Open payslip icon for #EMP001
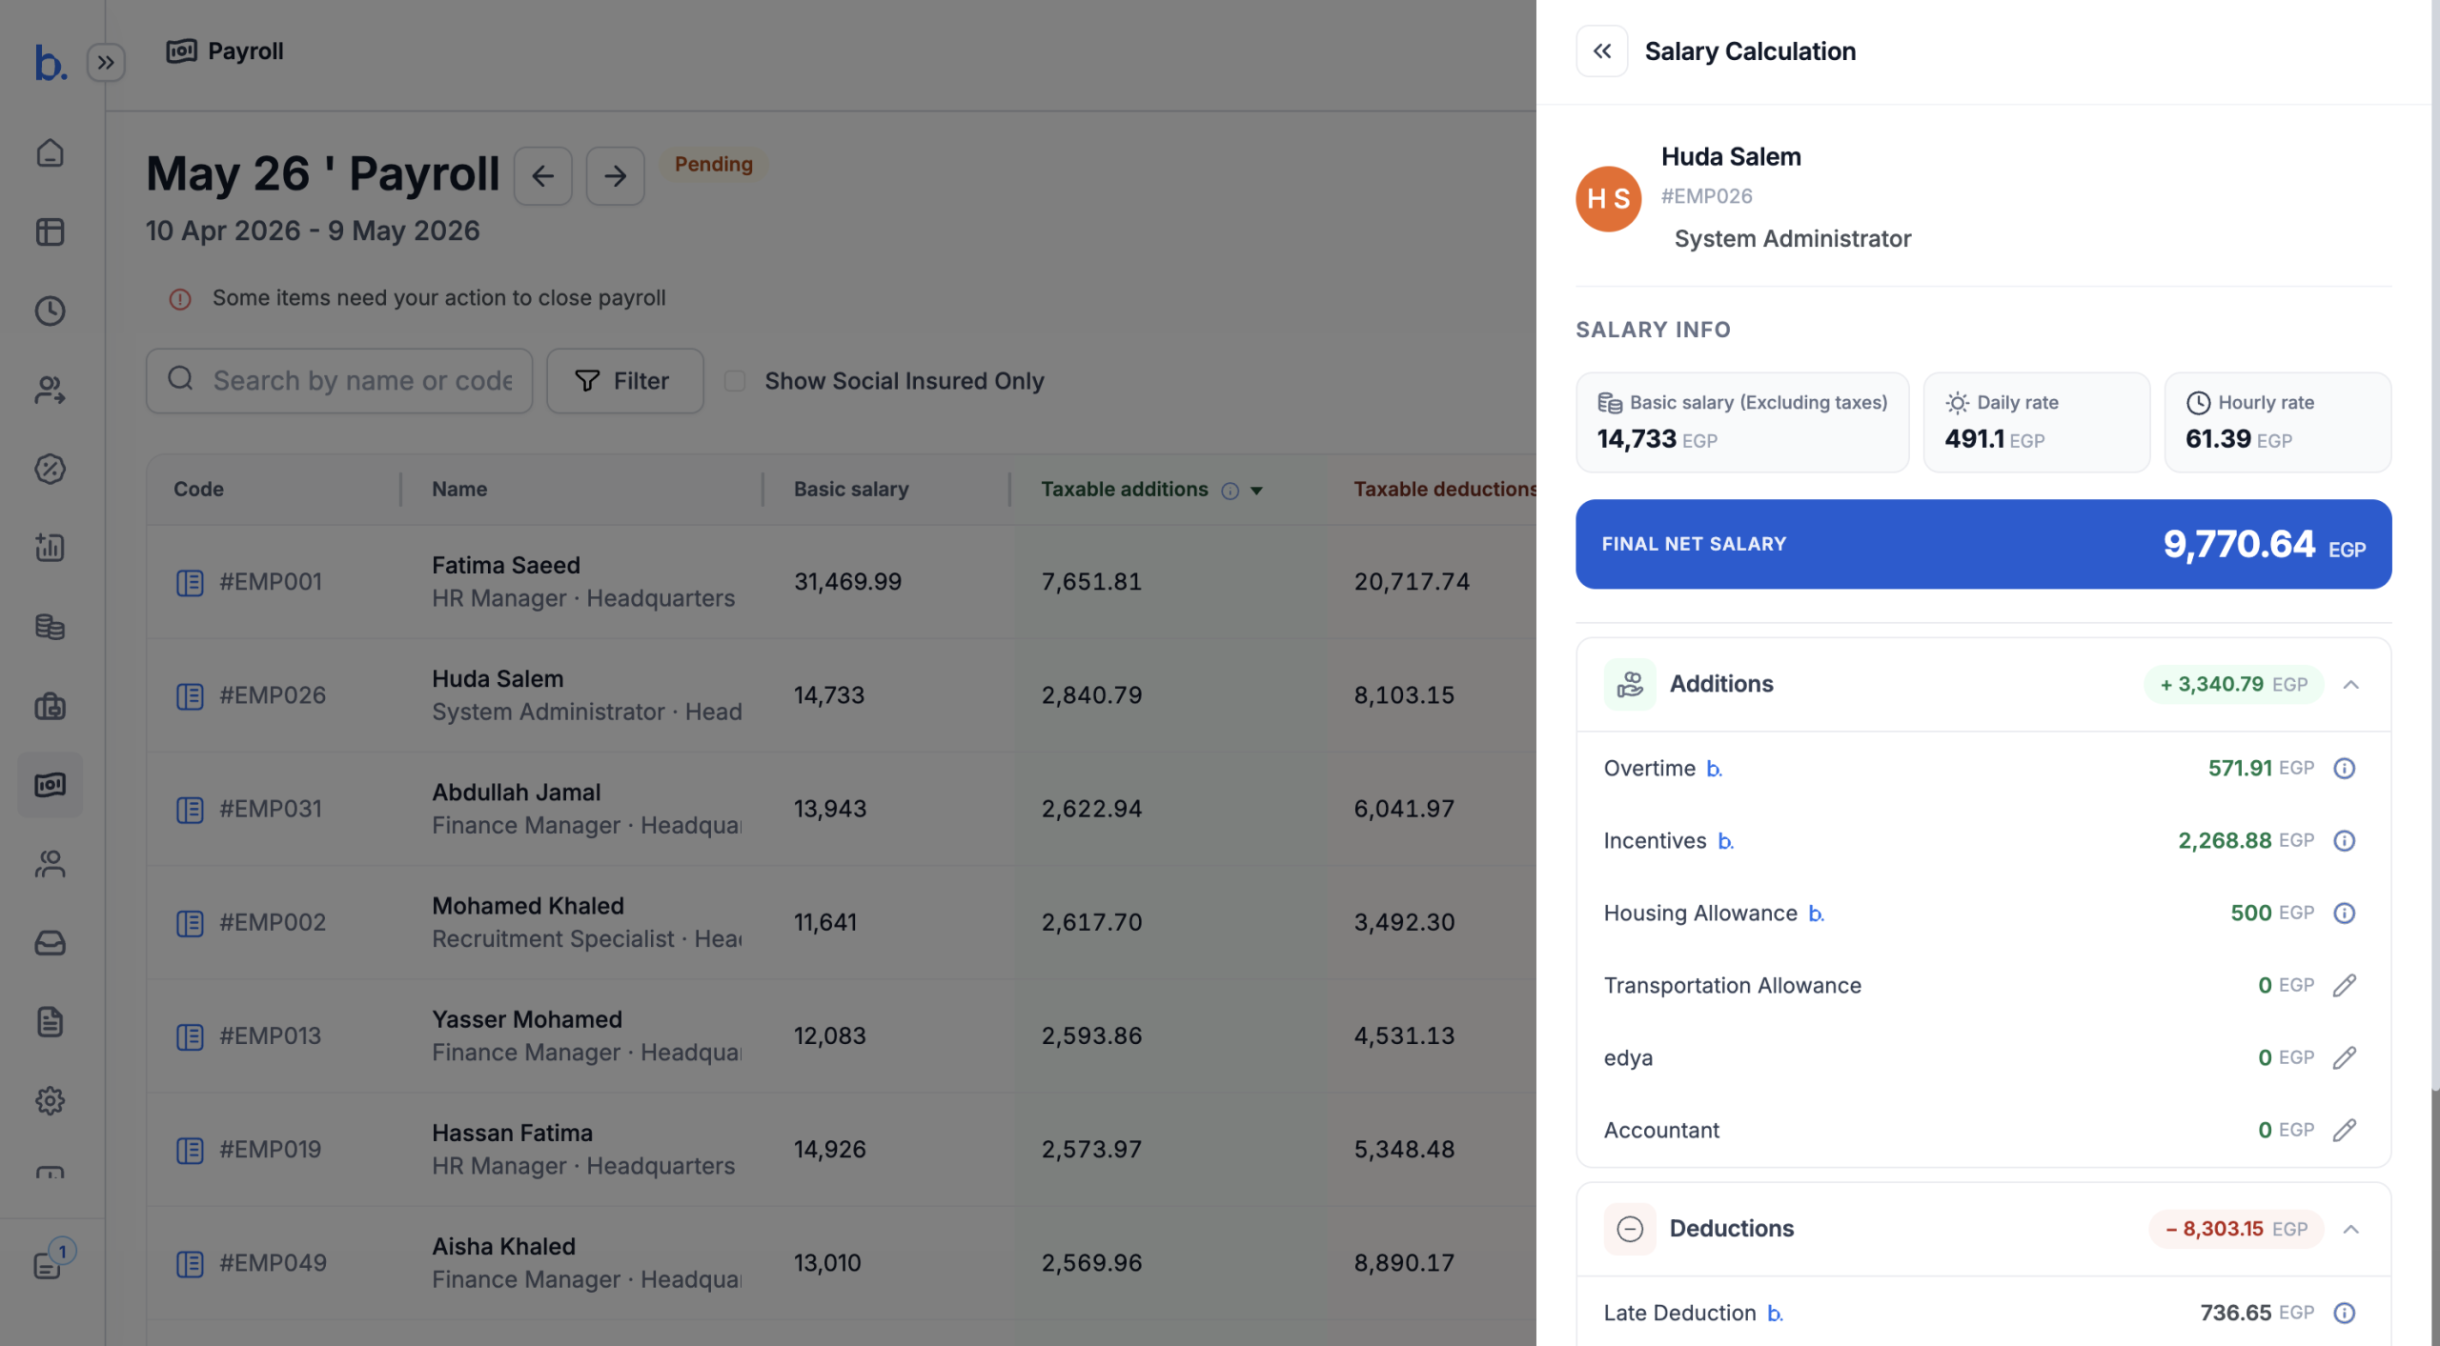 tap(190, 582)
